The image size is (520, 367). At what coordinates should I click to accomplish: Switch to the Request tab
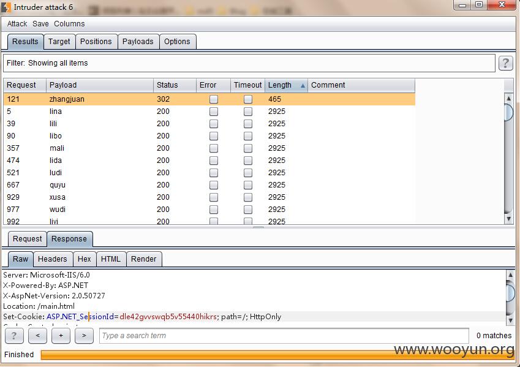[x=27, y=239]
